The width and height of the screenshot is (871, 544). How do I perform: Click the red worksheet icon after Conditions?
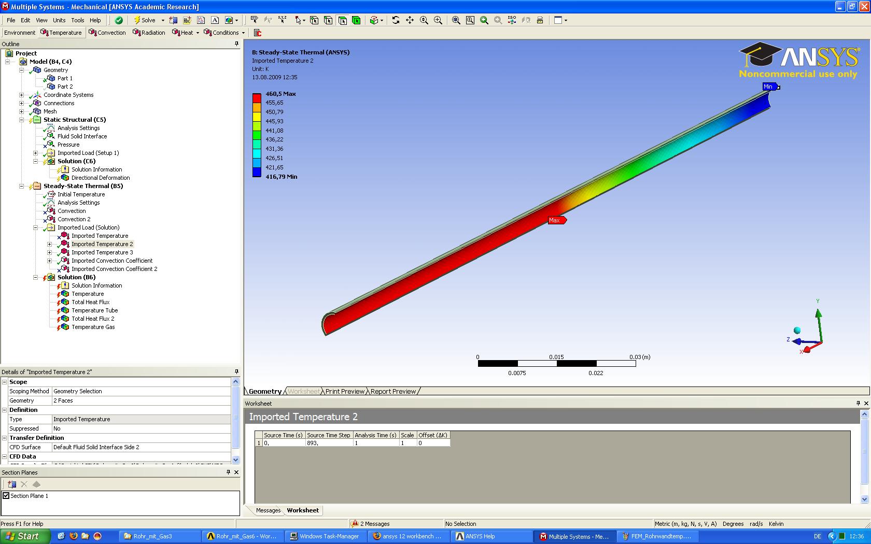[258, 33]
